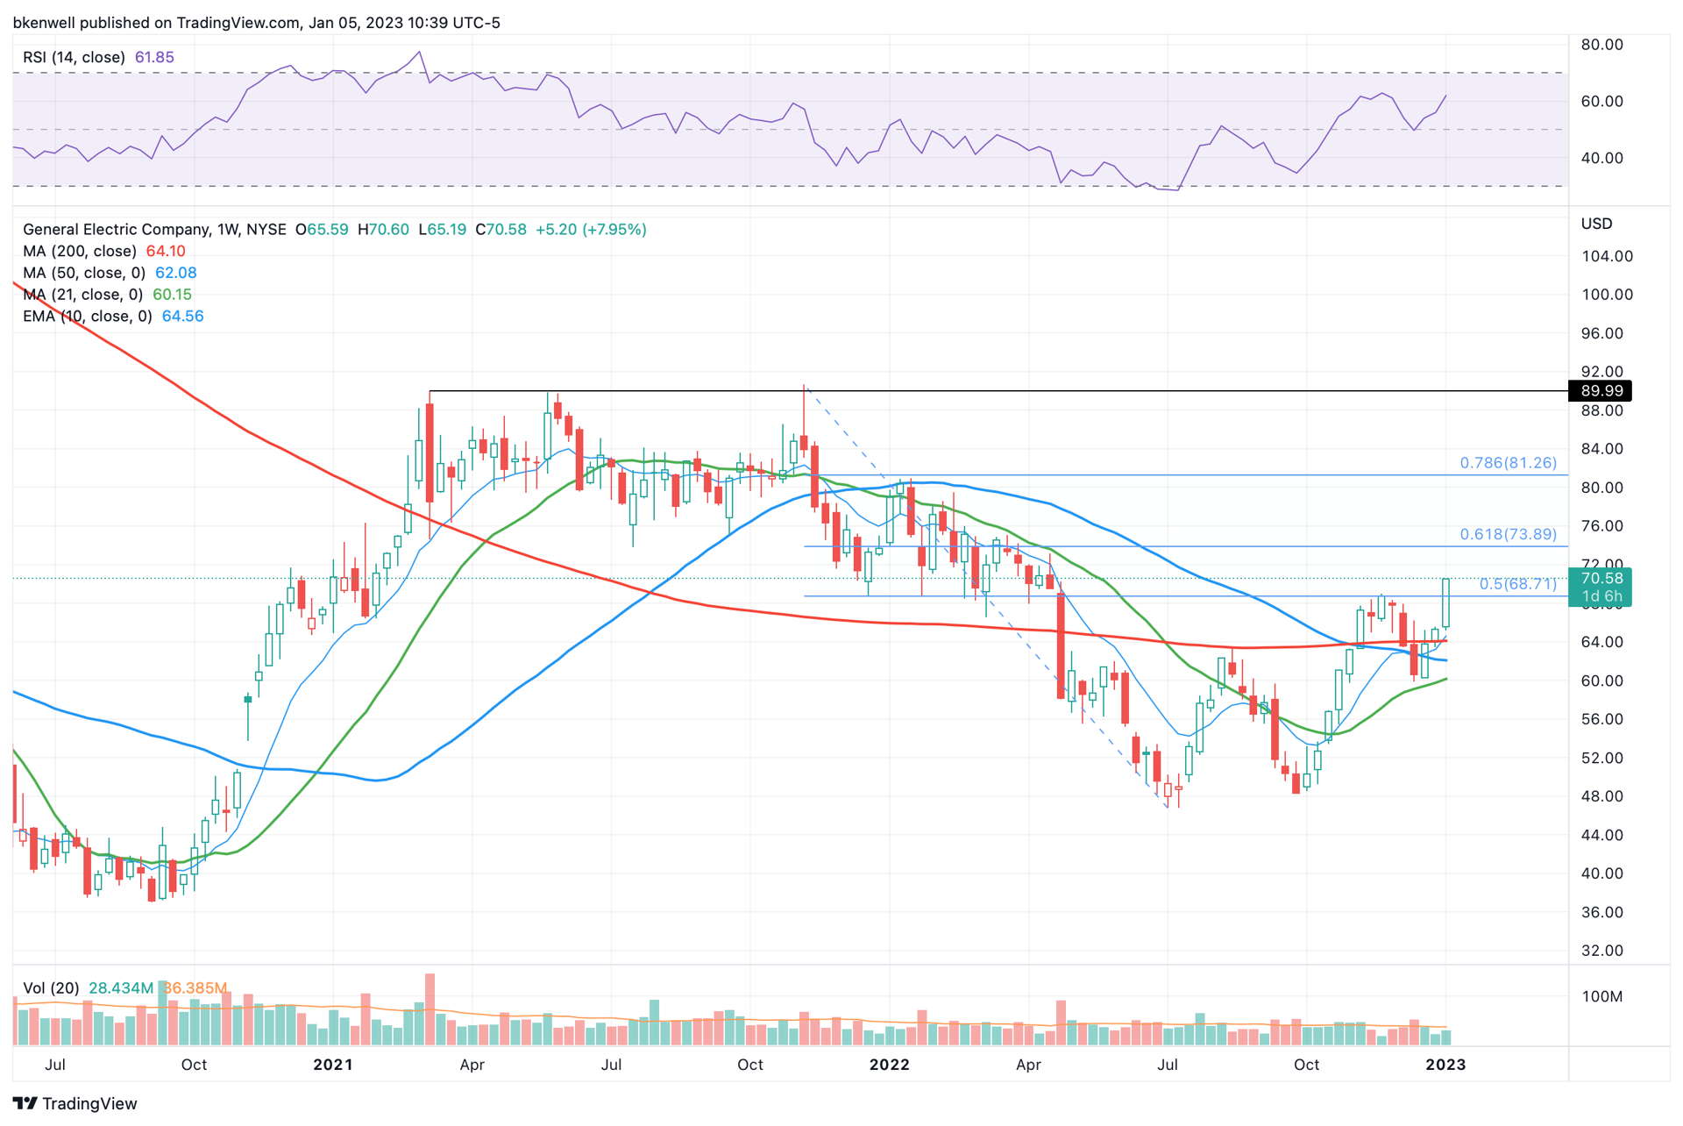Viewport: 1683px width, 1126px height.
Task: Click the 0.5(68.71) Fibonacci level label
Action: (x=1518, y=583)
